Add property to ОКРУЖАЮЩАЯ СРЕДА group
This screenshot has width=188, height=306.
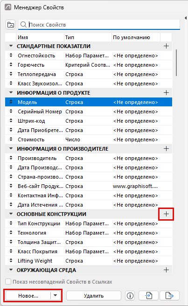tap(166, 270)
